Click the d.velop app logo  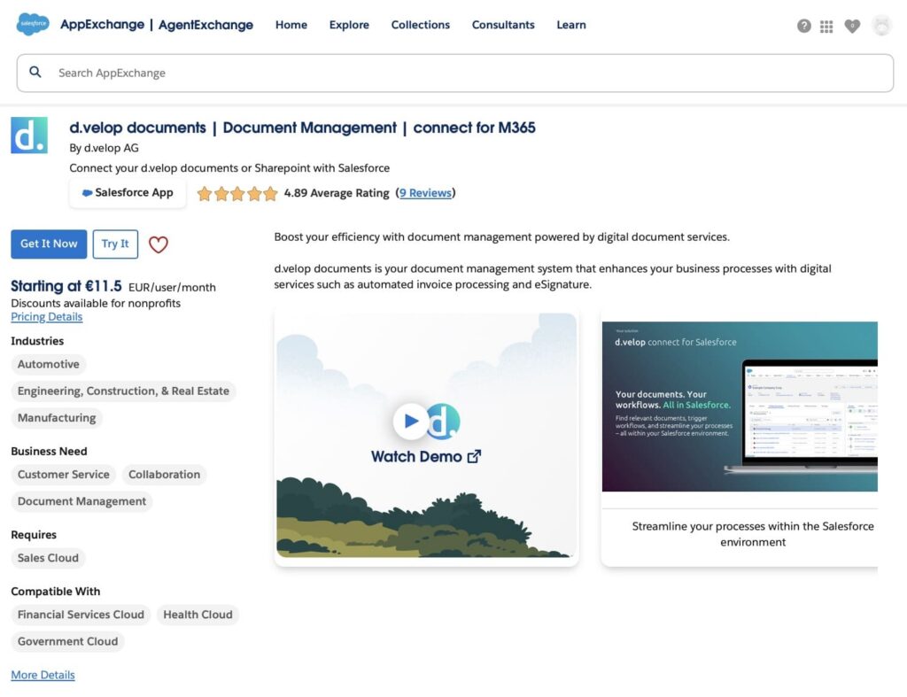click(x=29, y=136)
